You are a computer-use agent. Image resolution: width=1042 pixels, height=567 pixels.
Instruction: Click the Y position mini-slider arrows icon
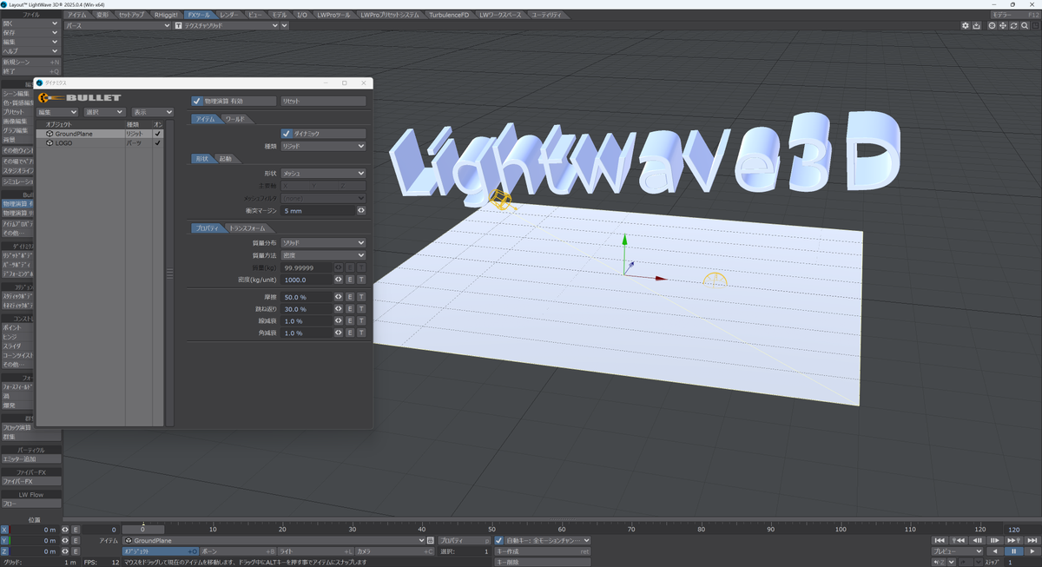64,540
